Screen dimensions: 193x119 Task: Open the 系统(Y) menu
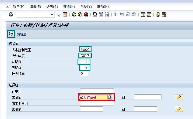(86, 7)
